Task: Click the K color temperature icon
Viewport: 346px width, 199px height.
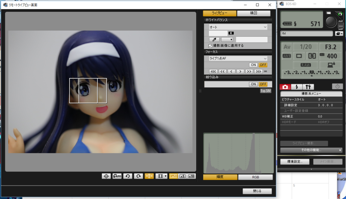Action: [x=231, y=33]
